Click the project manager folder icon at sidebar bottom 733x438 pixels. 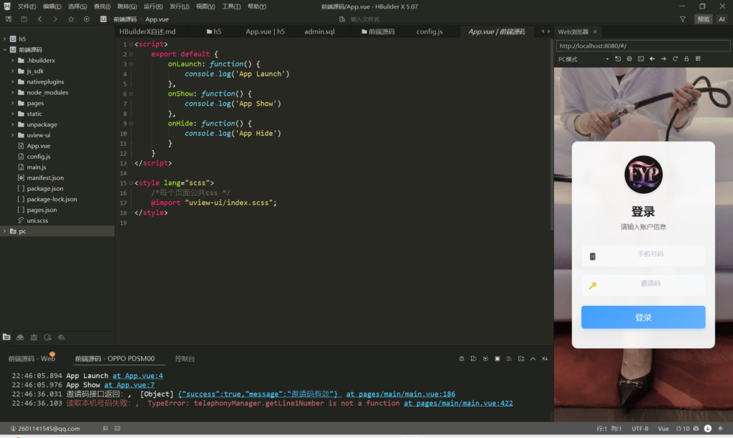click(6, 337)
